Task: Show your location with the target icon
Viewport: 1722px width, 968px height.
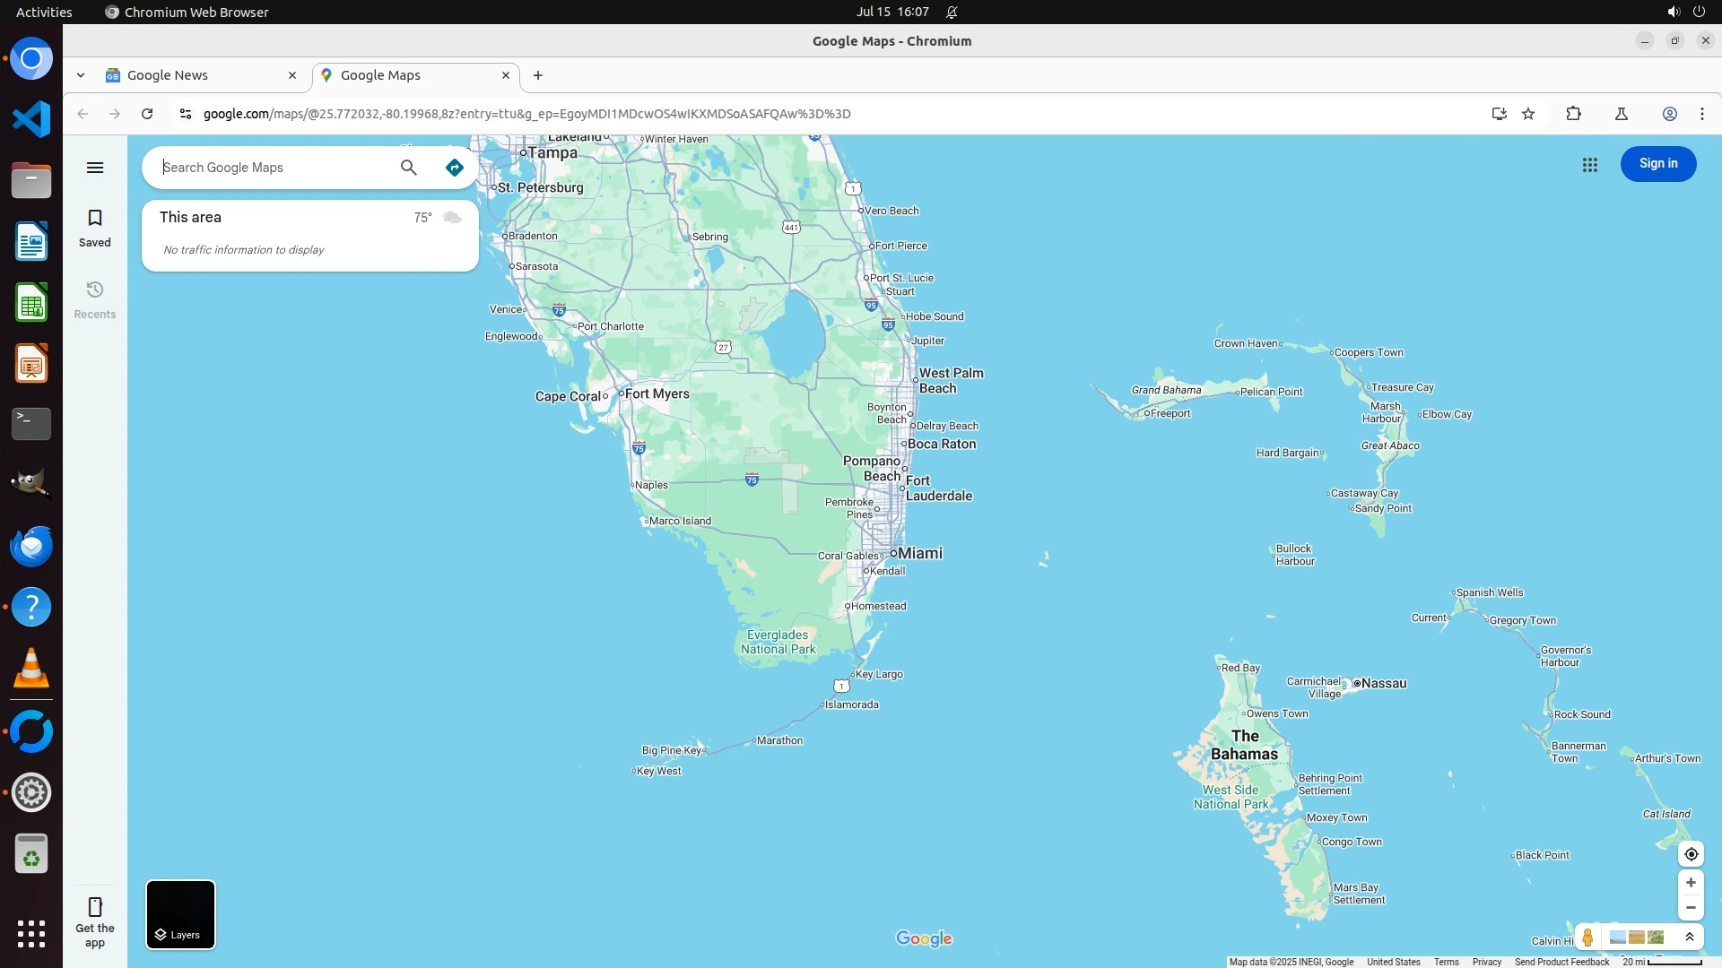Action: (x=1691, y=854)
